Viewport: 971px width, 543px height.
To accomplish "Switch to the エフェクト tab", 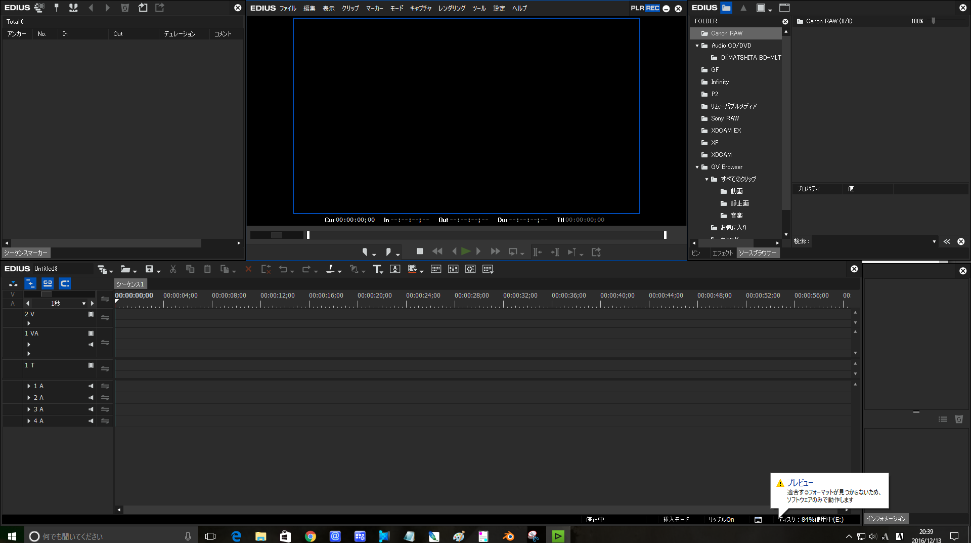I will [722, 253].
